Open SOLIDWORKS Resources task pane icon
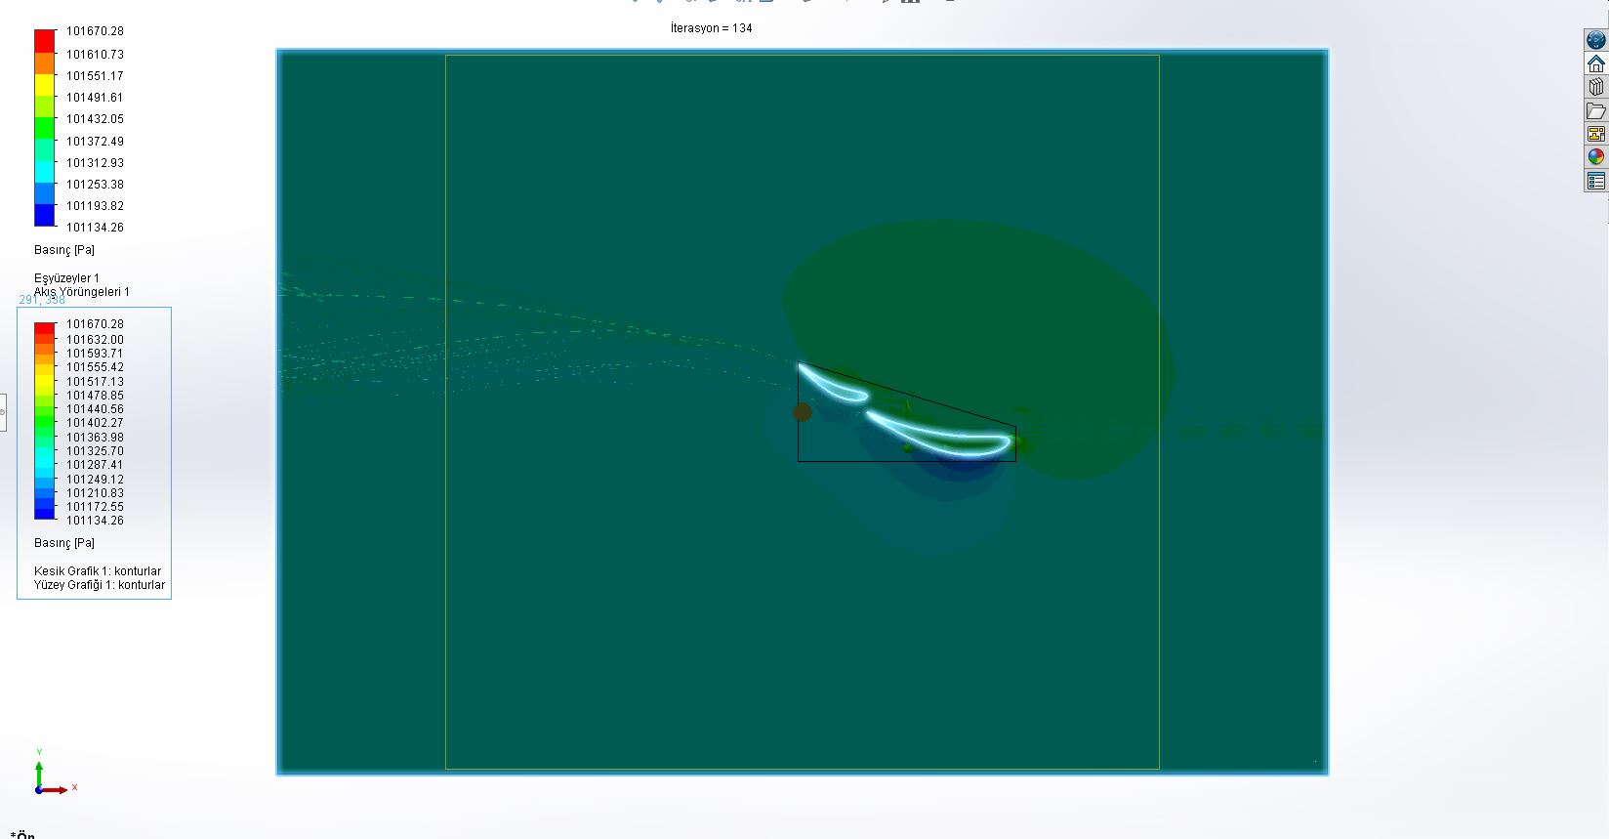 pyautogui.click(x=1595, y=40)
